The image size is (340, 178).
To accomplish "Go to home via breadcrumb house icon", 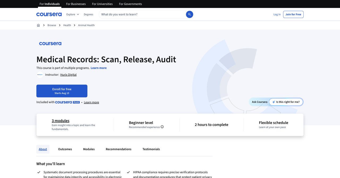I will pyautogui.click(x=38, y=25).
